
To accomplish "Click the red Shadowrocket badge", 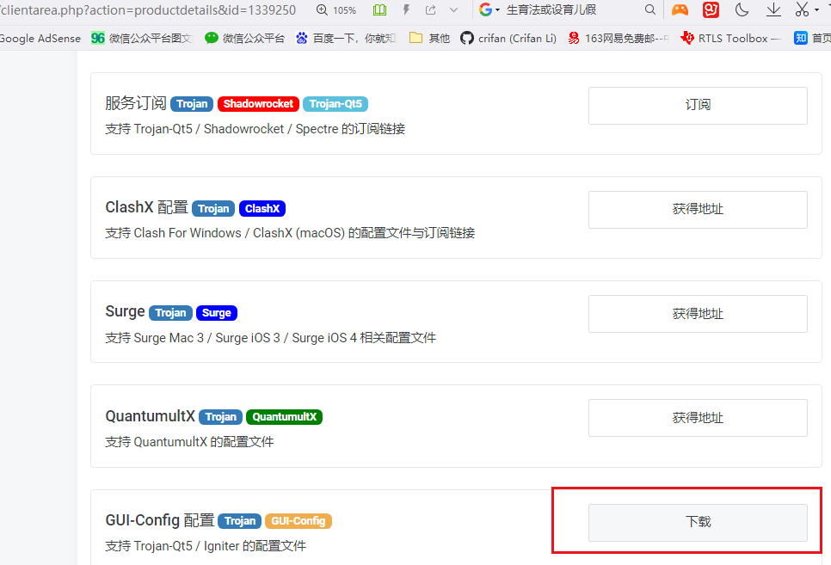I will (x=259, y=104).
